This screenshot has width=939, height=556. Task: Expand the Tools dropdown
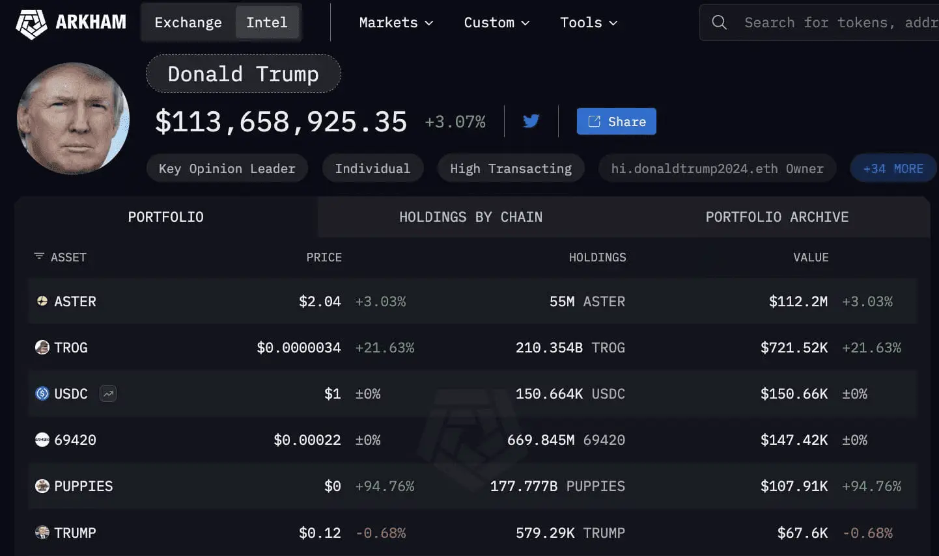click(x=589, y=22)
